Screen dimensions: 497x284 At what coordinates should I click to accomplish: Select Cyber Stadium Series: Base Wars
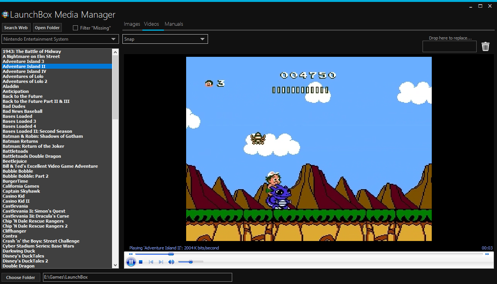[x=38, y=246]
